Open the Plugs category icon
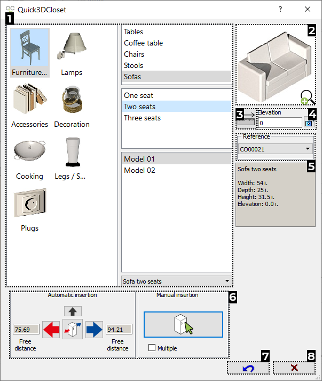This screenshot has height=381, width=322. pos(30,202)
